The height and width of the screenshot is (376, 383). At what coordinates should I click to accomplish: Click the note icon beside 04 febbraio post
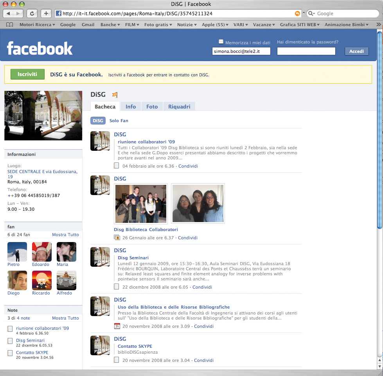(x=117, y=166)
